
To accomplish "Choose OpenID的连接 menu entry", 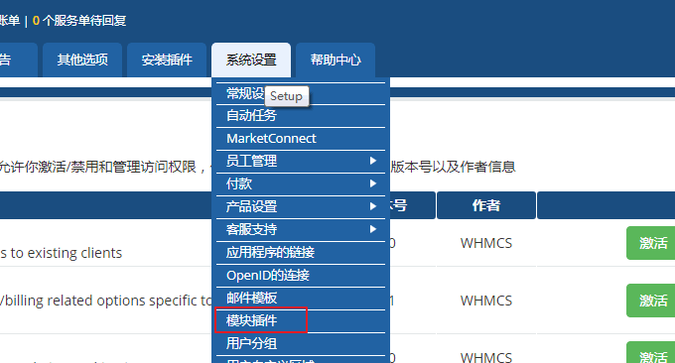I will (301, 276).
